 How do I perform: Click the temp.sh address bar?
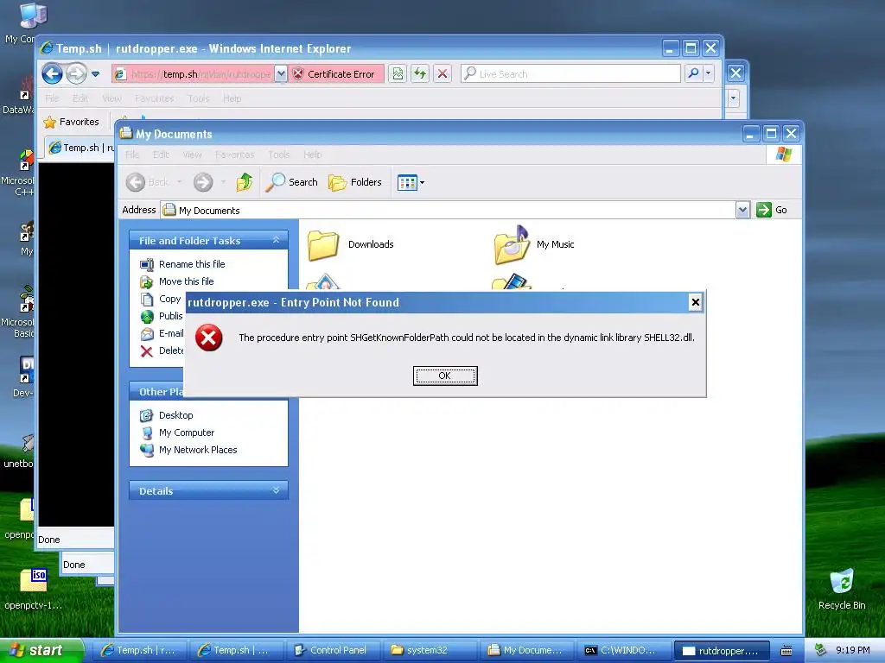click(x=193, y=74)
